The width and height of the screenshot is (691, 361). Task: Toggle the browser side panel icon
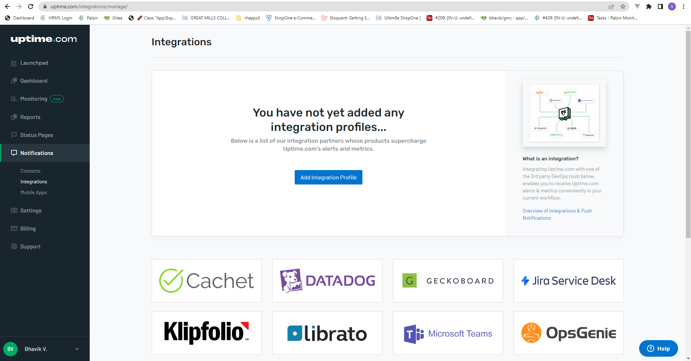pos(660,6)
